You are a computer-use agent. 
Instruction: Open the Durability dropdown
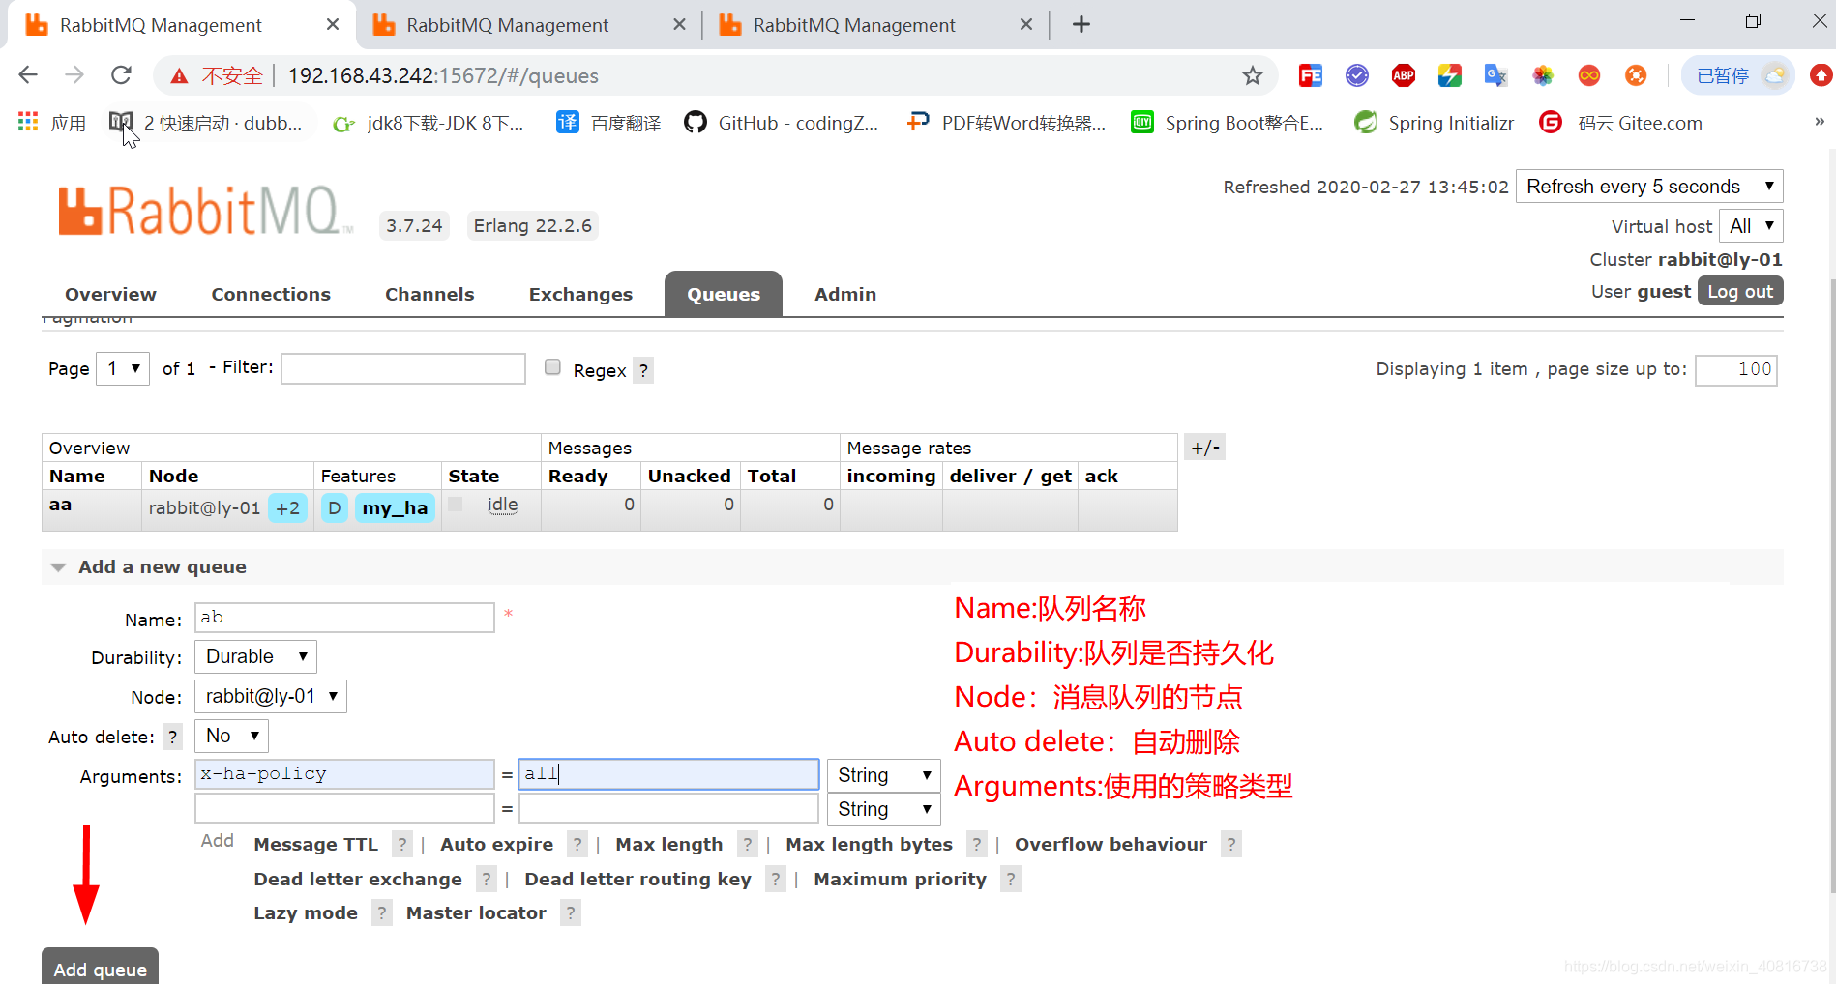coord(255,656)
